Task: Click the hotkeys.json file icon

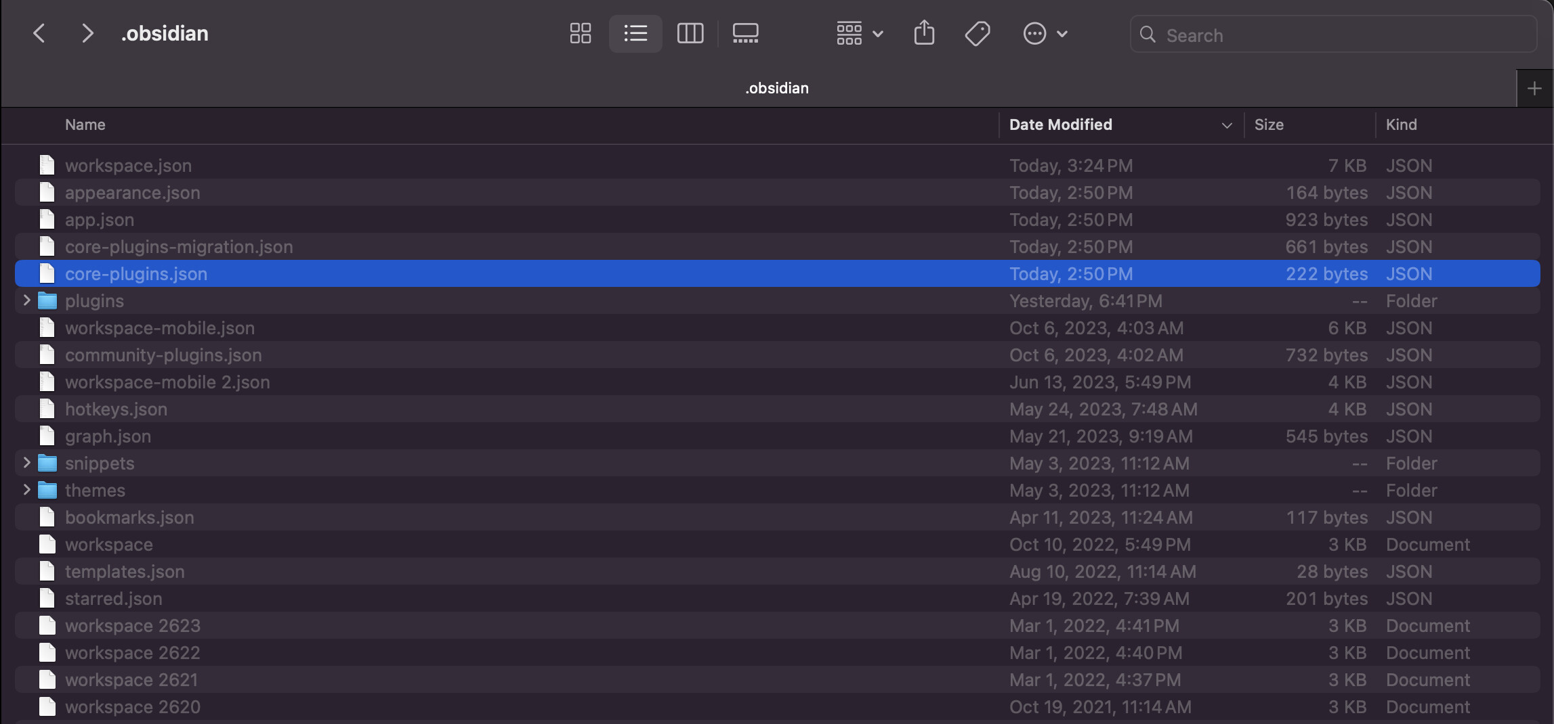Action: click(x=47, y=409)
